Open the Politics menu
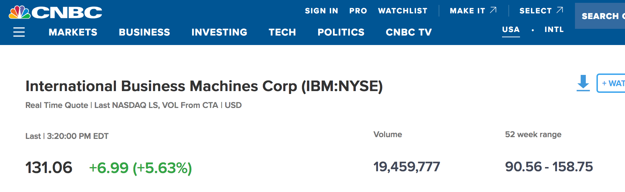The height and width of the screenshot is (192, 625). [341, 32]
